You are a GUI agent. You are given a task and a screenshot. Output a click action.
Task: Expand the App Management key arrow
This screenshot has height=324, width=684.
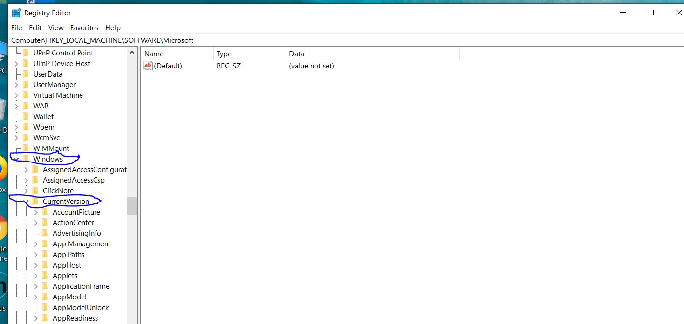point(36,244)
